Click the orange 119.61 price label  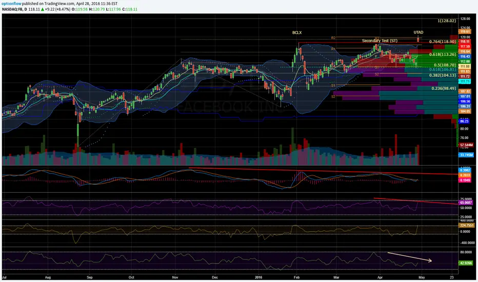(x=465, y=32)
